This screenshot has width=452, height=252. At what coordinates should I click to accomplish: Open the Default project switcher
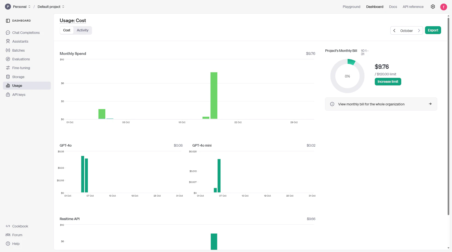[x=51, y=7]
